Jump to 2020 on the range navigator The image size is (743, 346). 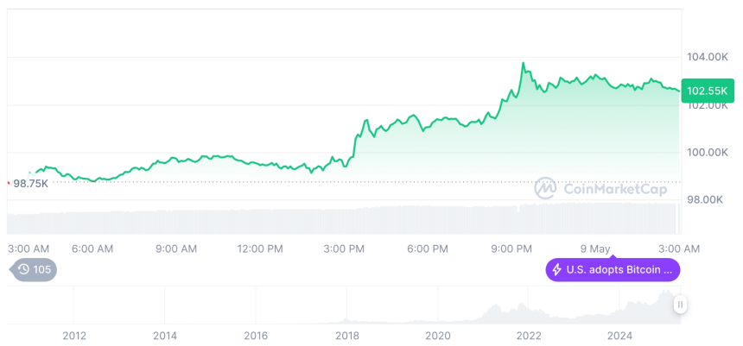point(438,336)
